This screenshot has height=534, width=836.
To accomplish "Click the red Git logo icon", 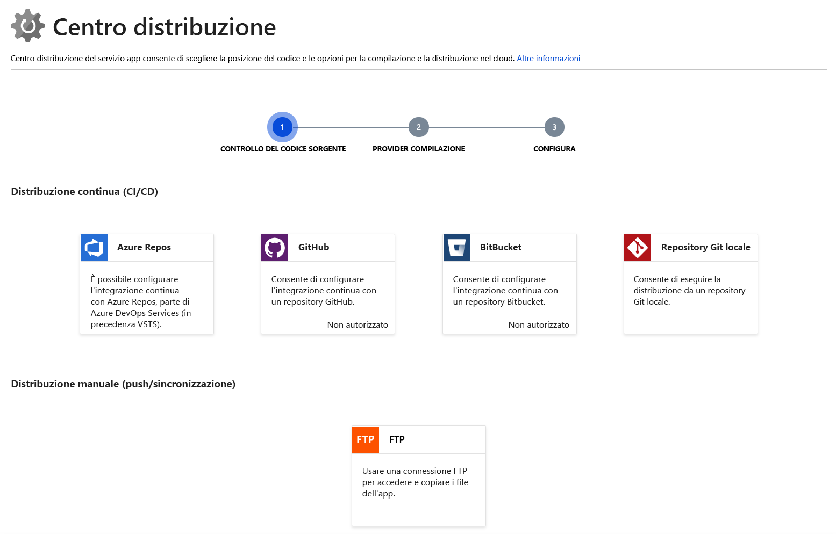I will tap(638, 248).
